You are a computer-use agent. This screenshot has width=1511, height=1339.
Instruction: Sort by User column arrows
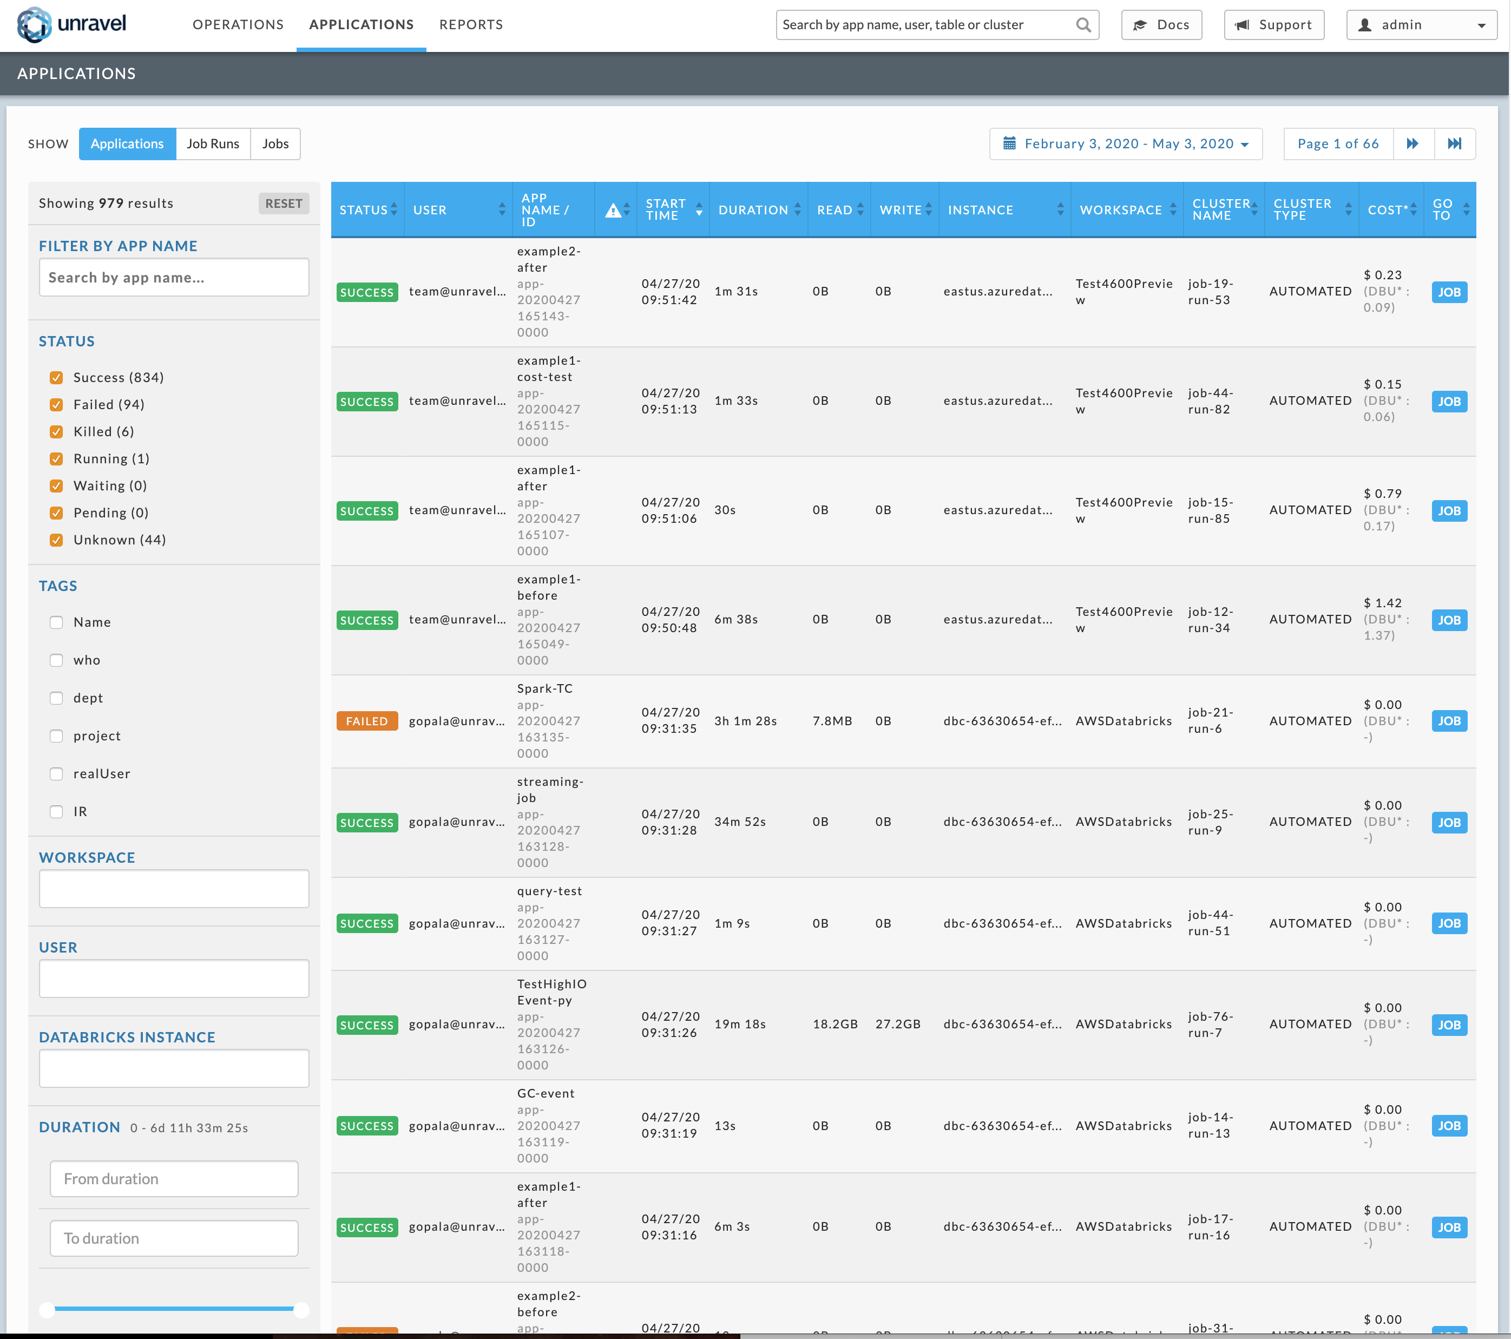pos(502,210)
